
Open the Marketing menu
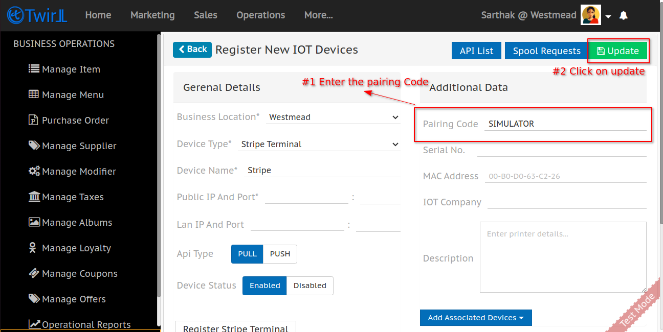tap(152, 15)
